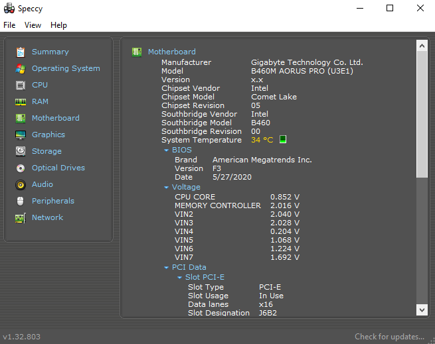Click Slot Usage value In Use
Image resolution: width=435 pixels, height=344 pixels.
272,296
